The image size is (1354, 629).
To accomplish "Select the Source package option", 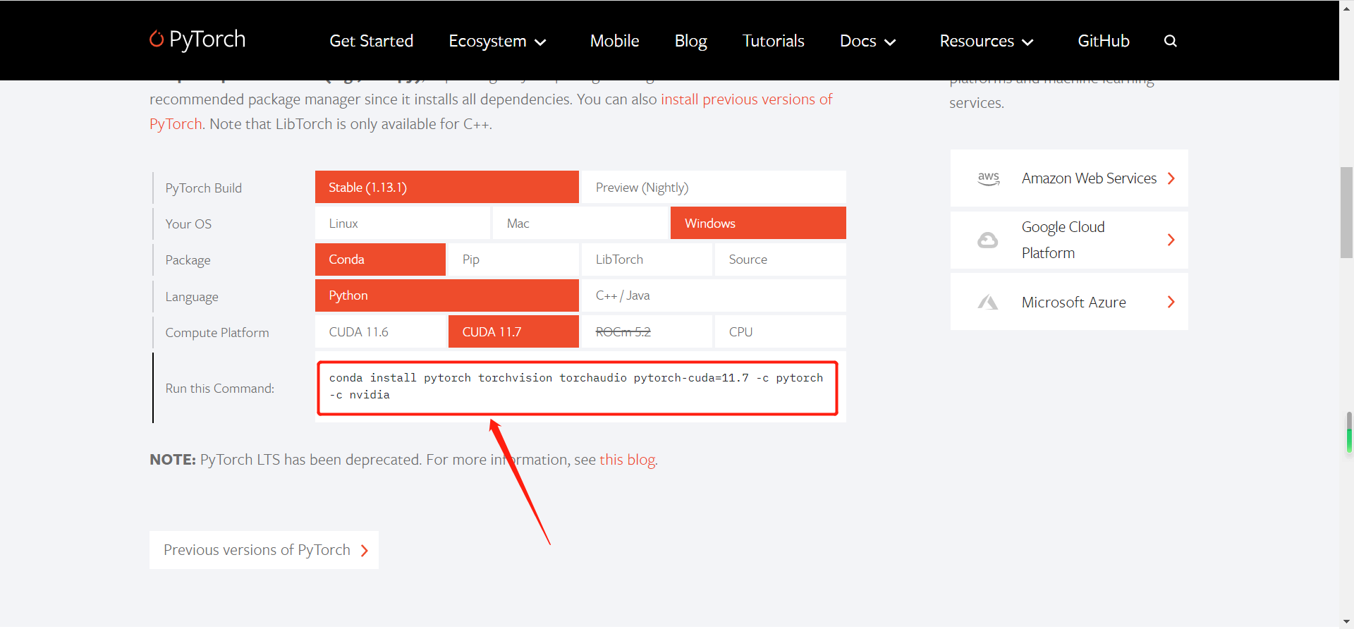I will click(781, 259).
